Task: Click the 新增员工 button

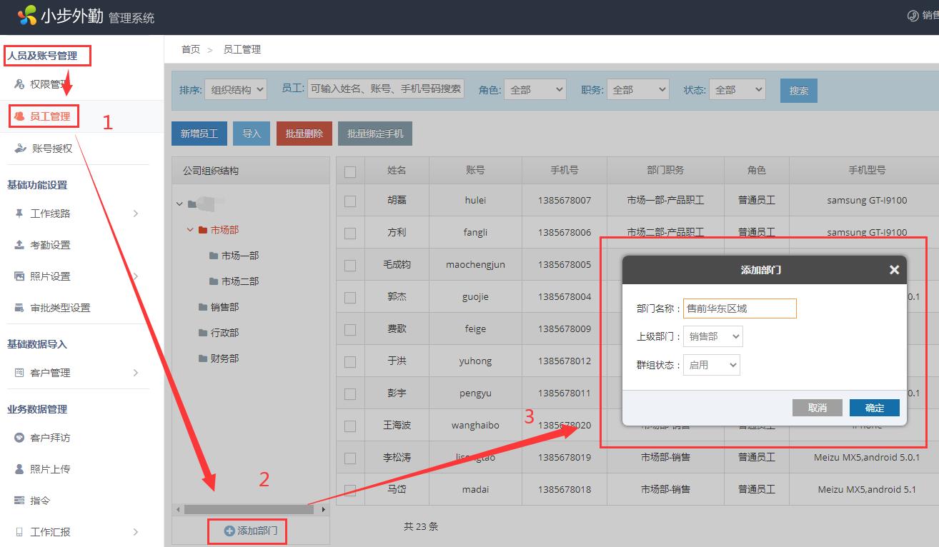Action: 199,134
